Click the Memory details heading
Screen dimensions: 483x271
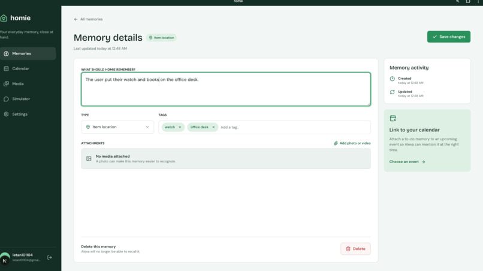[108, 38]
